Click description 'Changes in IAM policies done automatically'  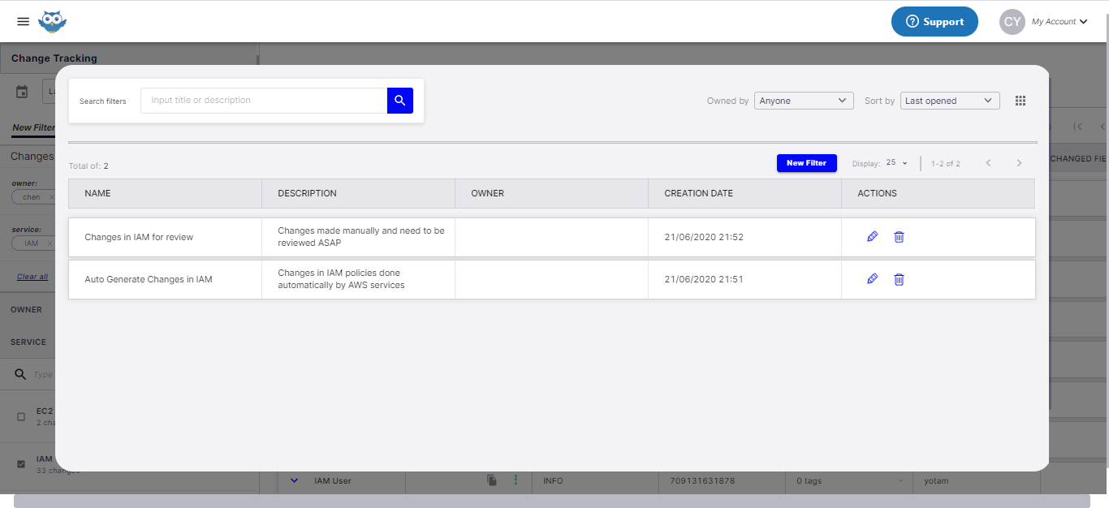341,279
